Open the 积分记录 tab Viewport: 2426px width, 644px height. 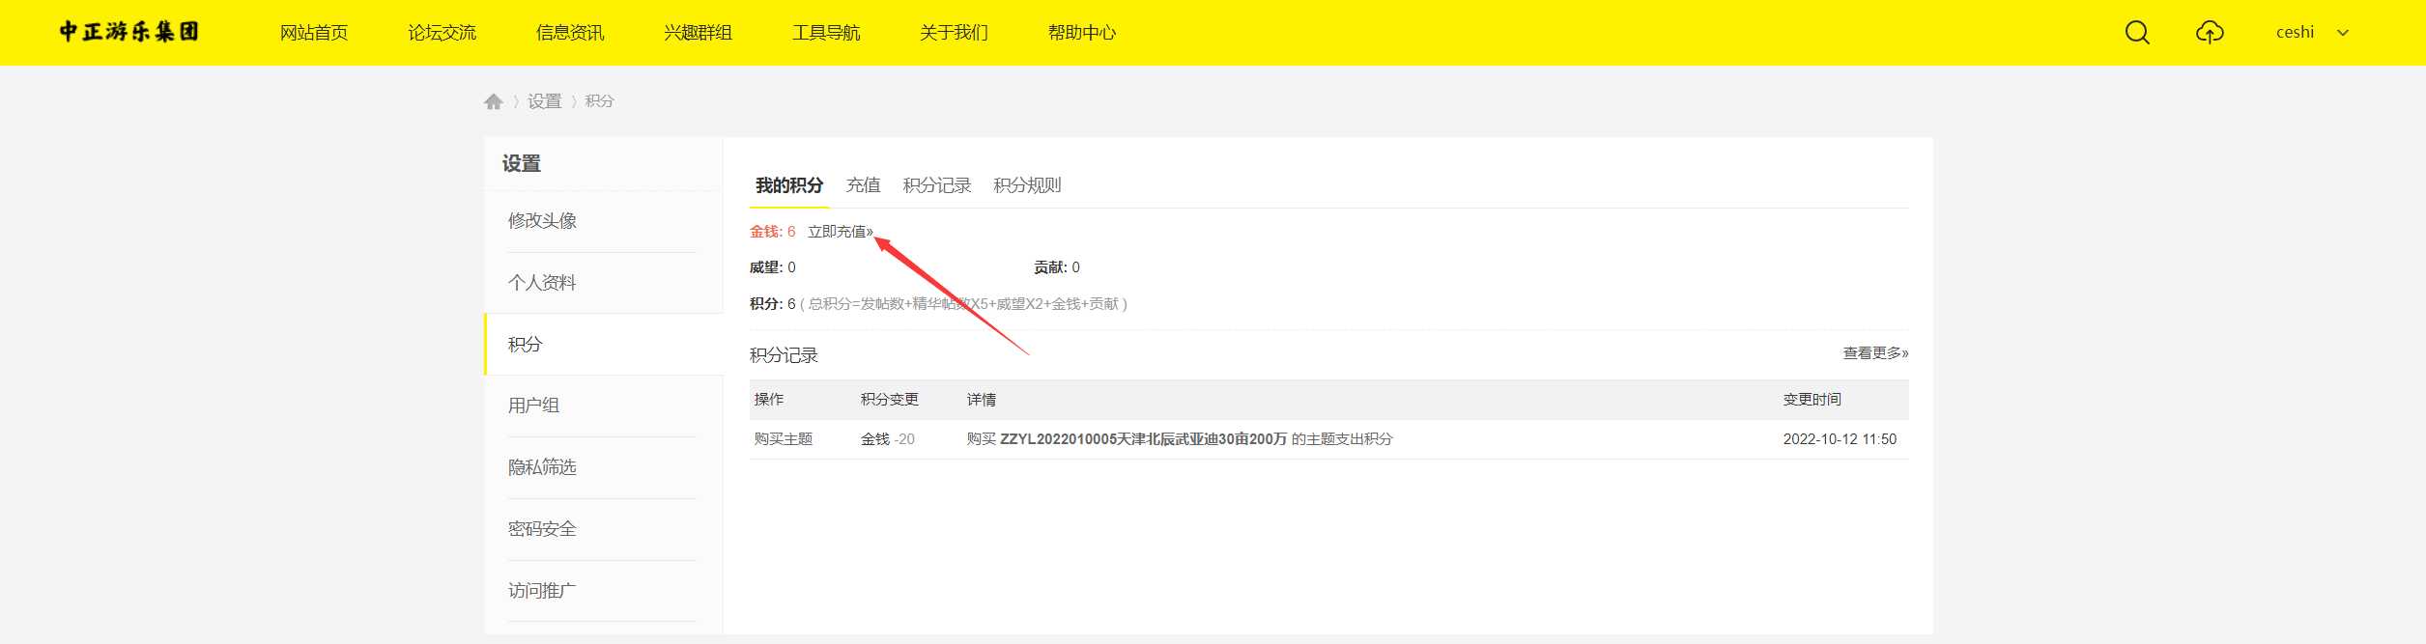click(x=937, y=185)
